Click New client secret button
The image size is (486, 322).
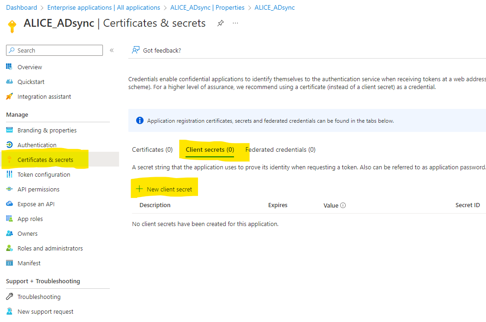point(164,189)
